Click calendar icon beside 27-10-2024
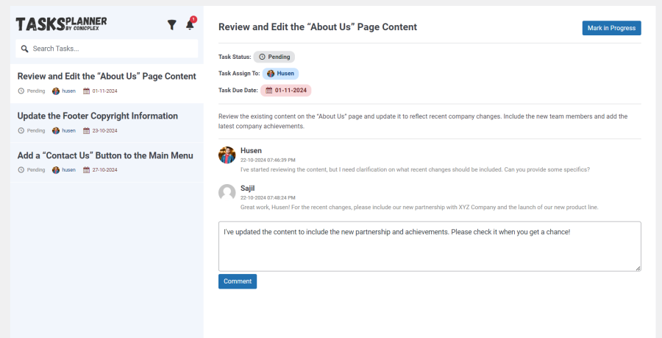The image size is (662, 338). tap(86, 170)
